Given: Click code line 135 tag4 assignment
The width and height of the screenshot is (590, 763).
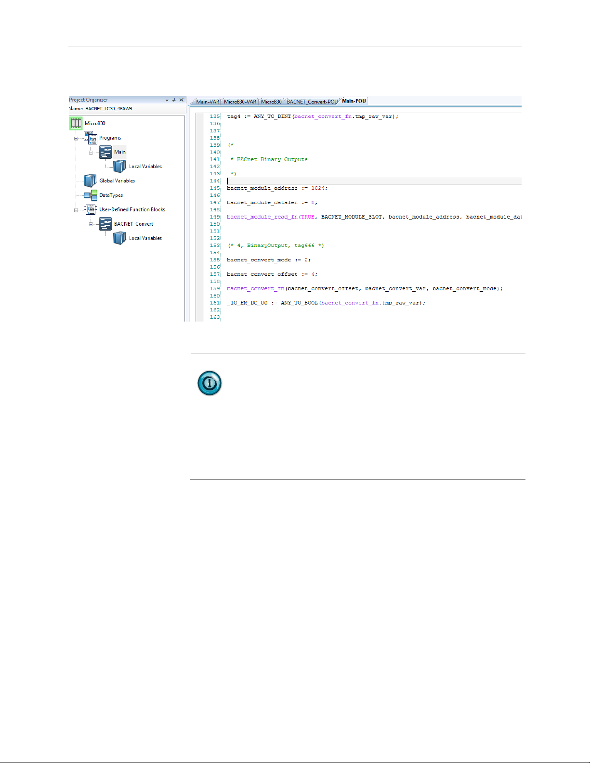Looking at the screenshot, I should coord(313,116).
